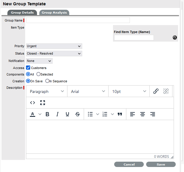Viewport: 184px width, 172px height.
Task: Insert a link in the description
Action: click(156, 91)
